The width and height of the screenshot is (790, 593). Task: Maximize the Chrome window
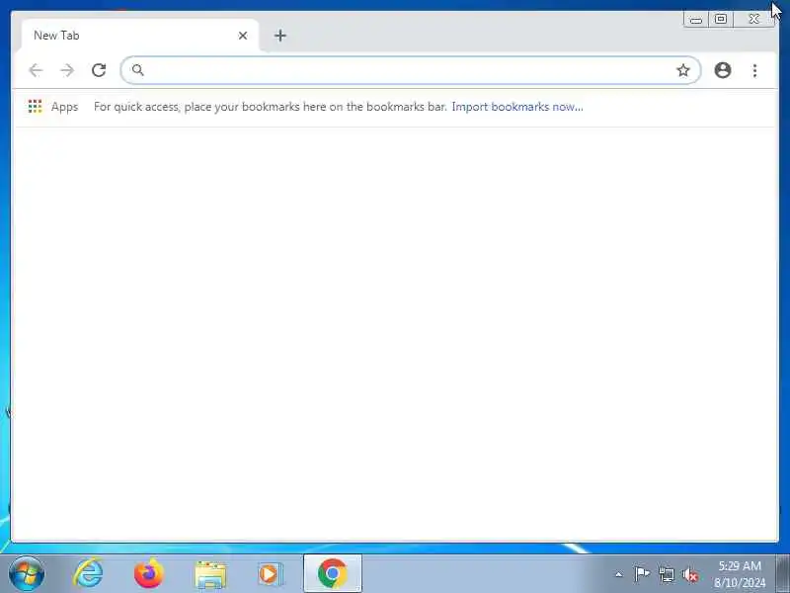tap(721, 19)
